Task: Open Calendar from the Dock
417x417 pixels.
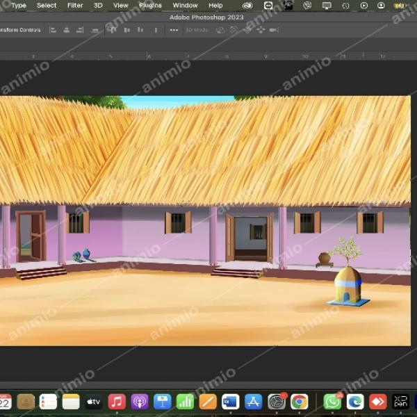Action: click(x=6, y=401)
